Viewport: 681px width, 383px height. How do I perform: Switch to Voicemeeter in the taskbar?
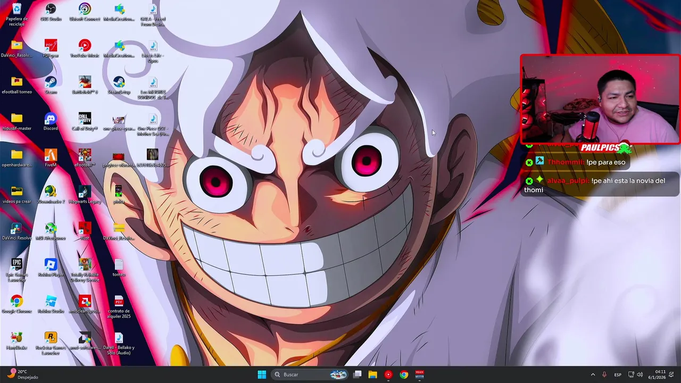click(419, 374)
